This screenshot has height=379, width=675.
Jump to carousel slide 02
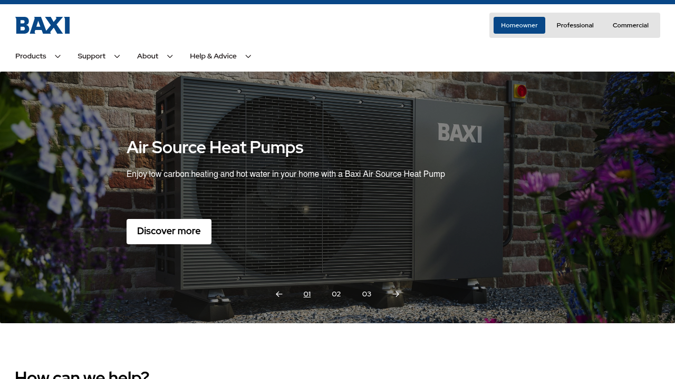tap(336, 294)
